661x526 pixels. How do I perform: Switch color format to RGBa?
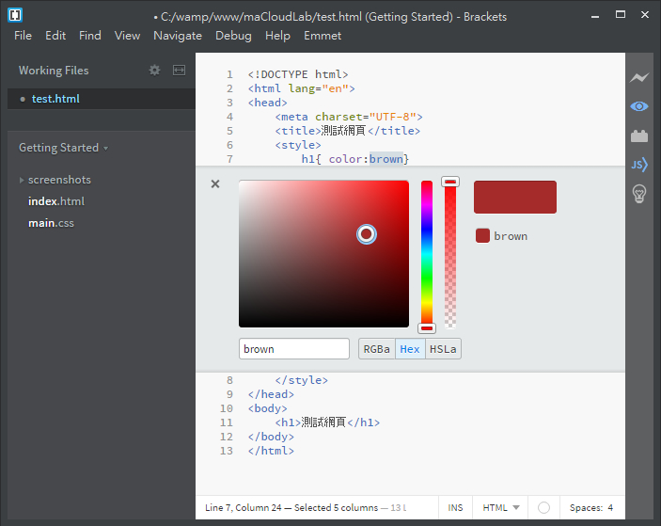pyautogui.click(x=376, y=349)
